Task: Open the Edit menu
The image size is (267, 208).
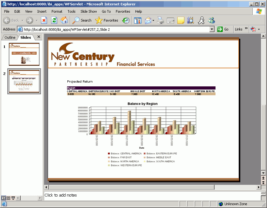Action: point(17,11)
